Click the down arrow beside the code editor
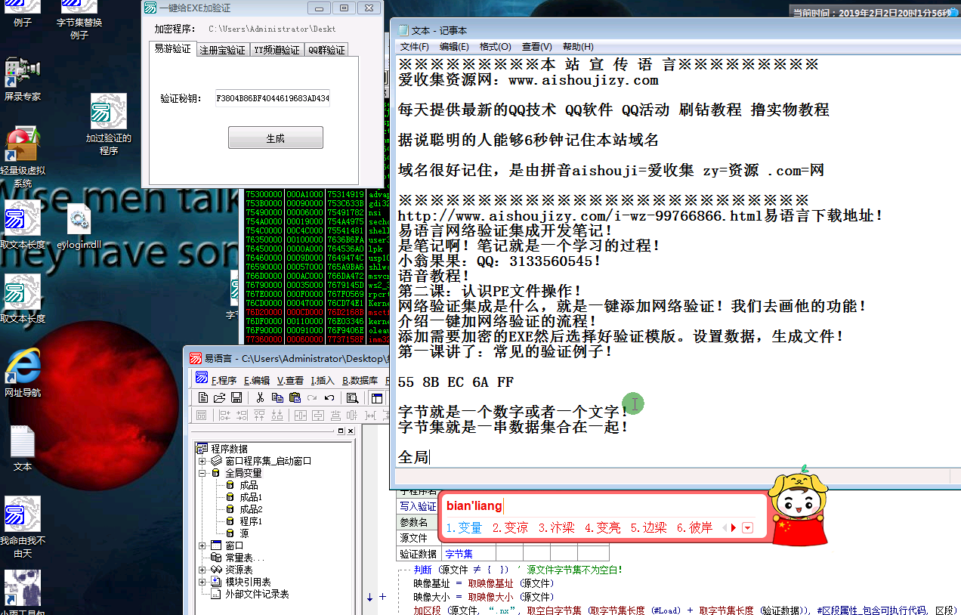Image resolution: width=961 pixels, height=615 pixels. point(369,597)
